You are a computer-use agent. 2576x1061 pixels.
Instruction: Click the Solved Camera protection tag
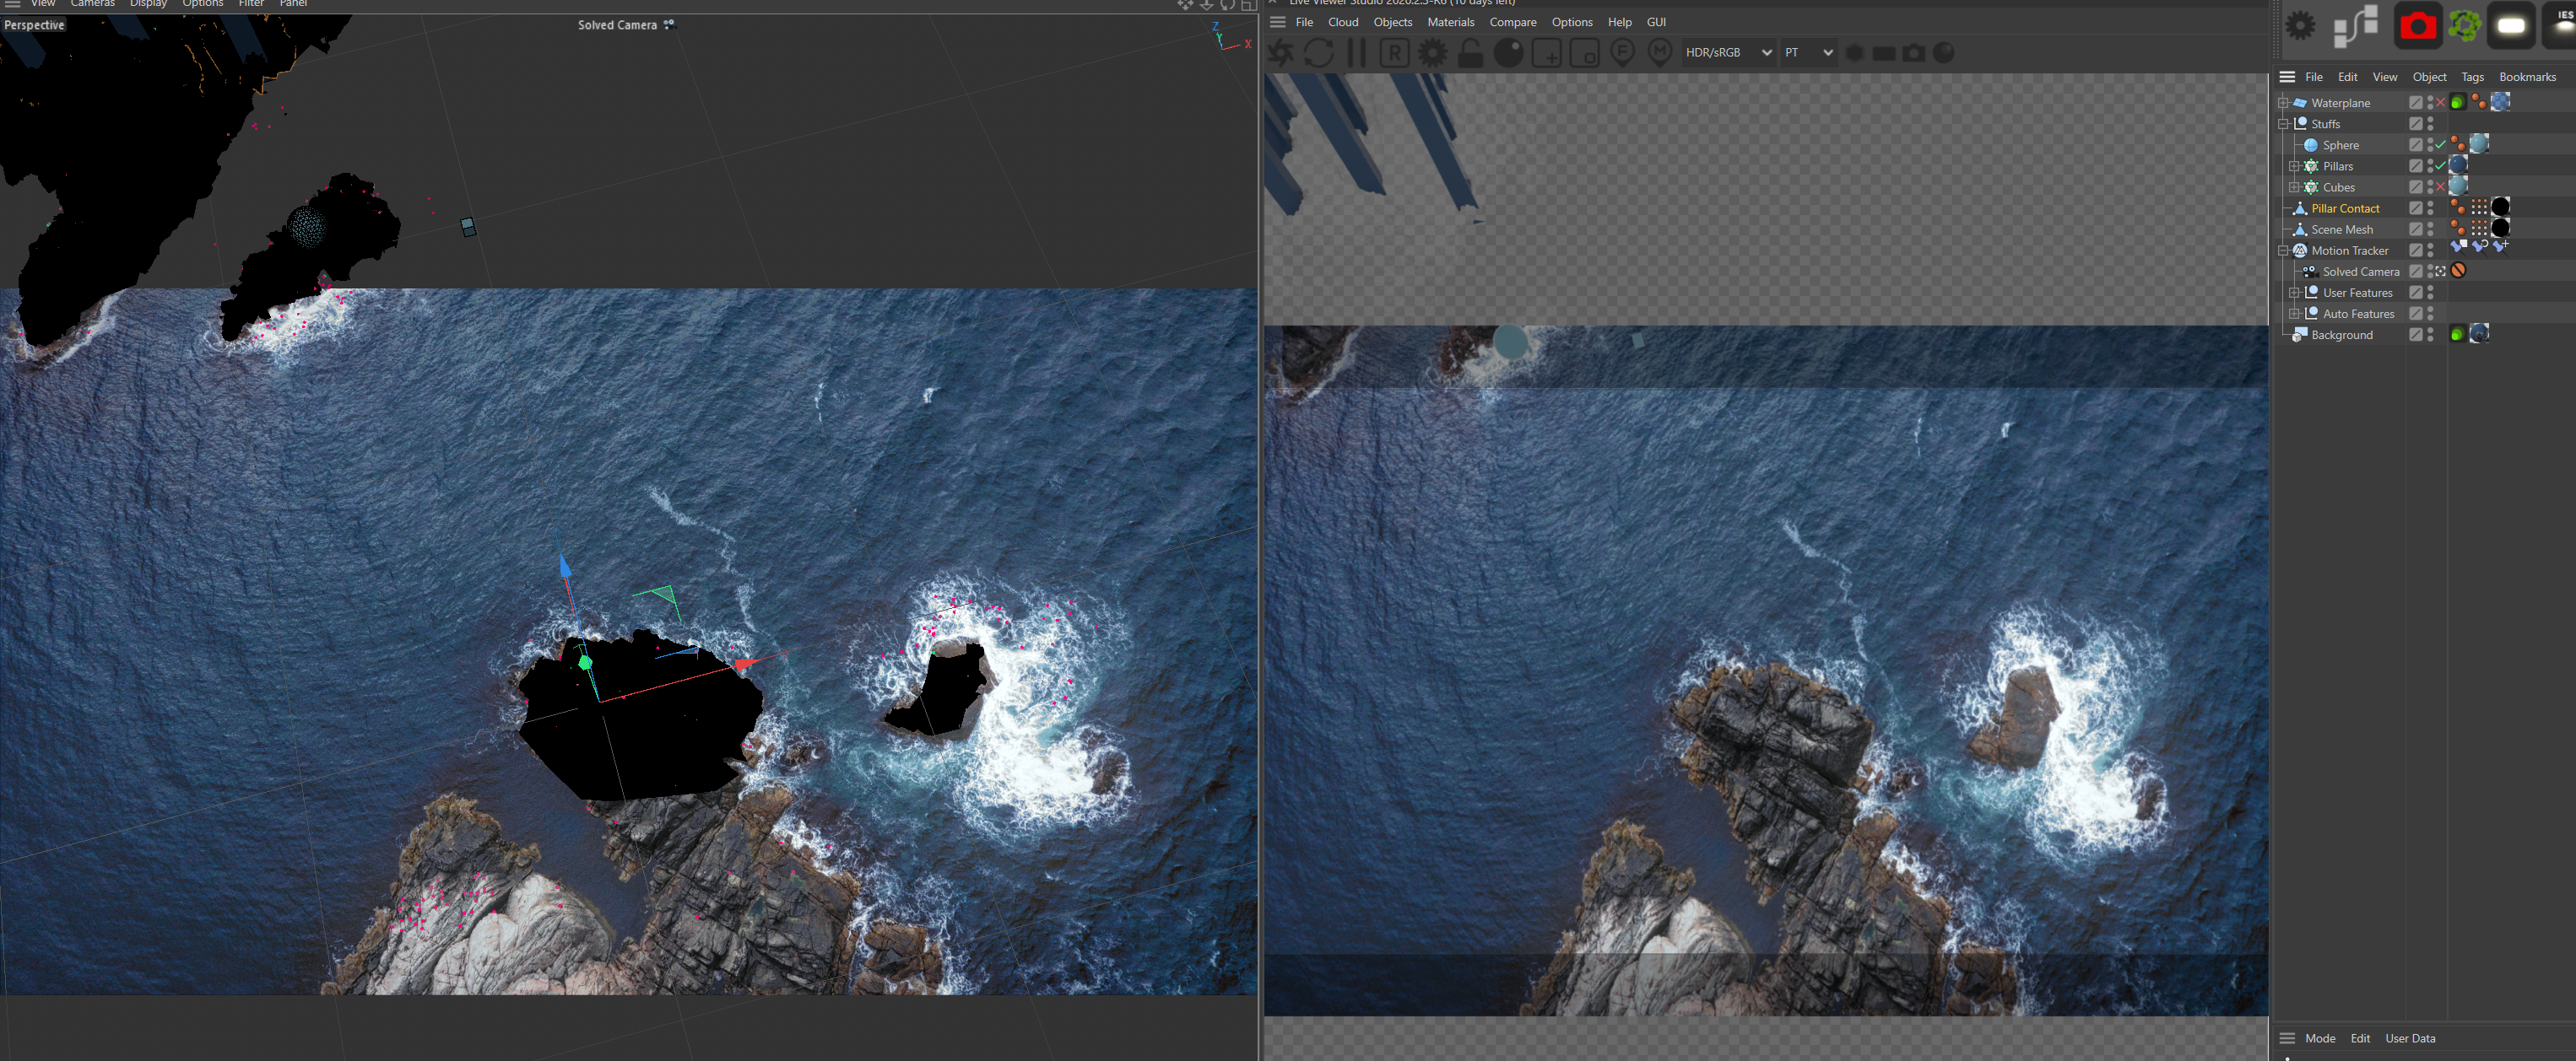click(x=2458, y=271)
